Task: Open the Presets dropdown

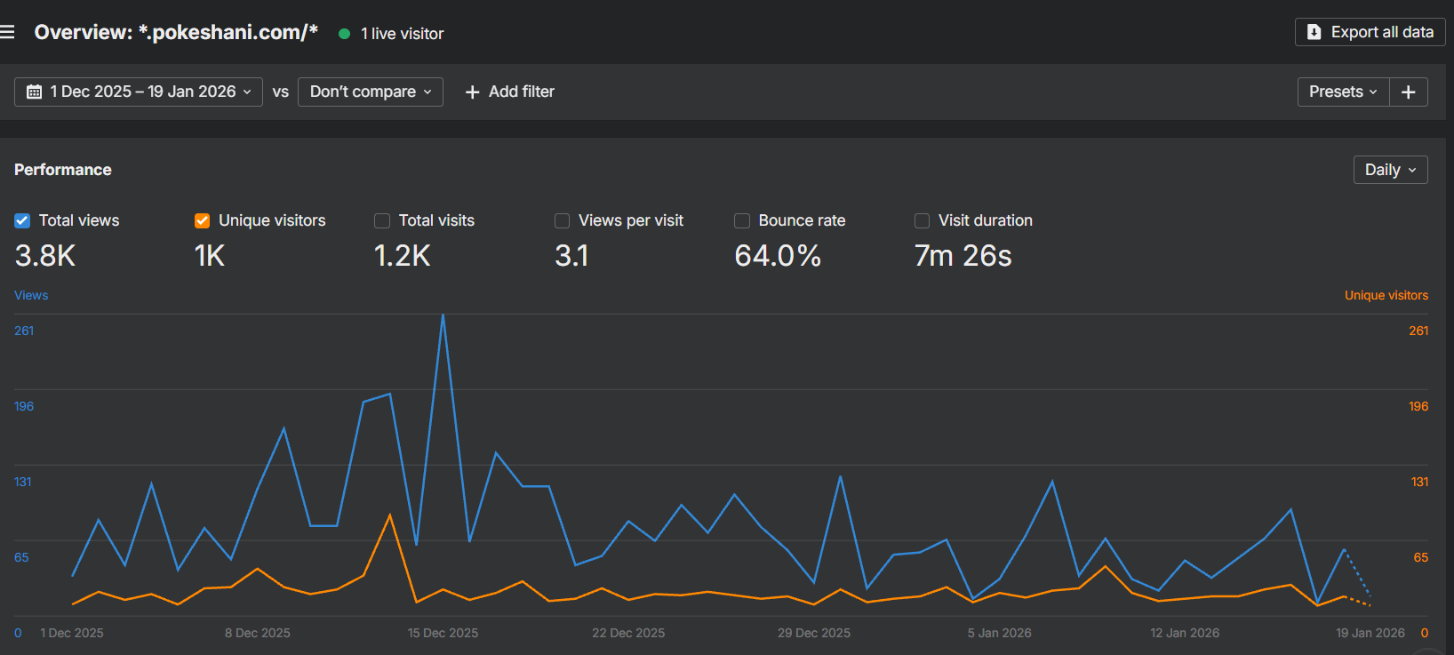Action: point(1343,92)
